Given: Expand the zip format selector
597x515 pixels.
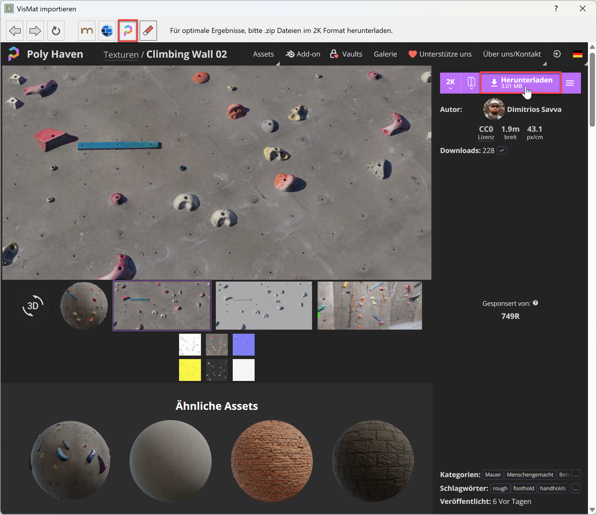Looking at the screenshot, I should pyautogui.click(x=471, y=83).
